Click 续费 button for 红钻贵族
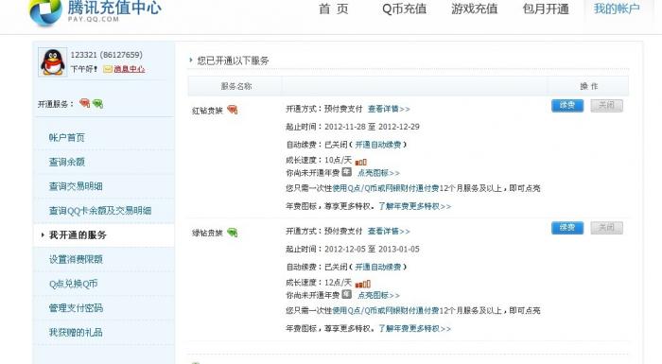 coord(567,105)
